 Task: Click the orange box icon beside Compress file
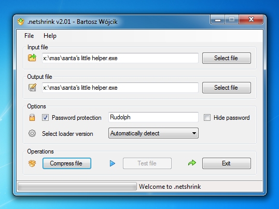32,163
